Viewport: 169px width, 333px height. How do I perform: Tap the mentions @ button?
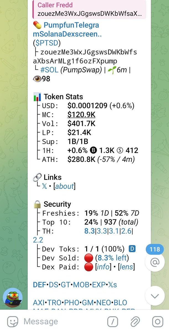[x=155, y=262]
